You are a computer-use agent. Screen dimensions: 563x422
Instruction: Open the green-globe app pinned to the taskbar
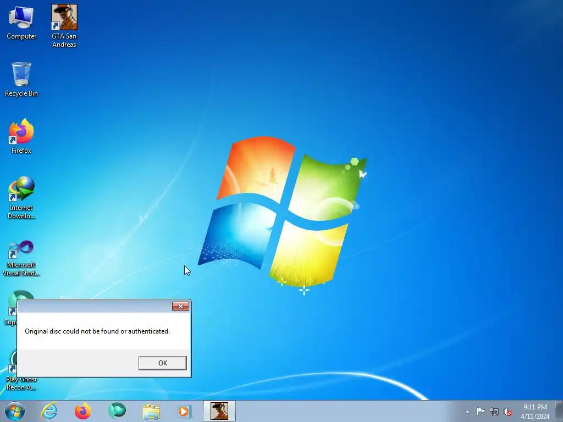pyautogui.click(x=117, y=411)
